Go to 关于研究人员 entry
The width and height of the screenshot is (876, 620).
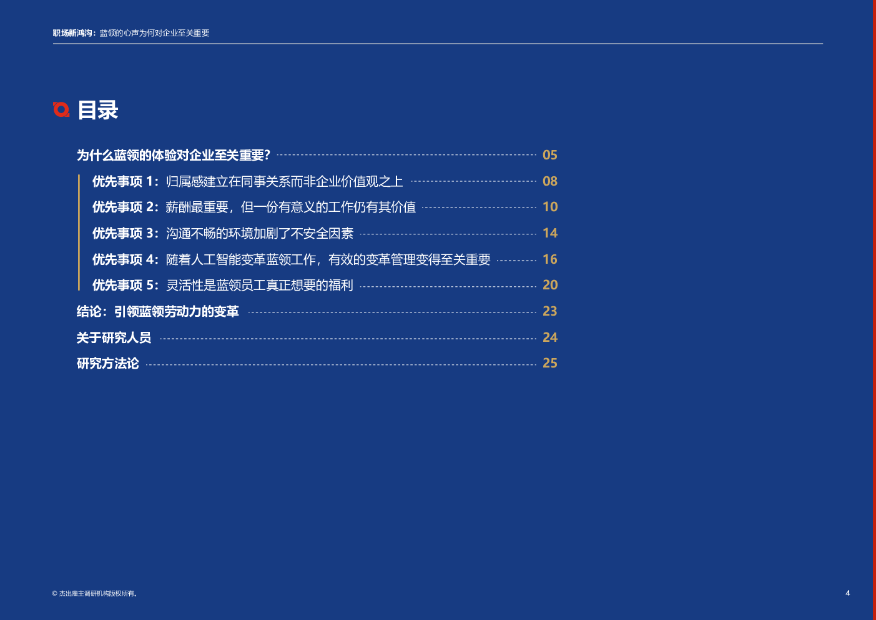click(x=114, y=337)
